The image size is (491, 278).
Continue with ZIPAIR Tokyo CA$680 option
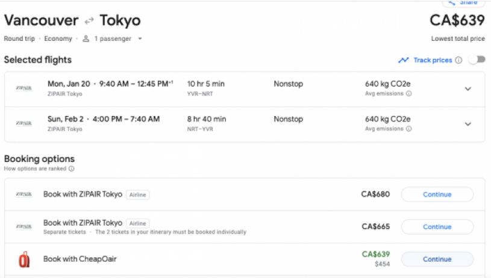coord(437,194)
